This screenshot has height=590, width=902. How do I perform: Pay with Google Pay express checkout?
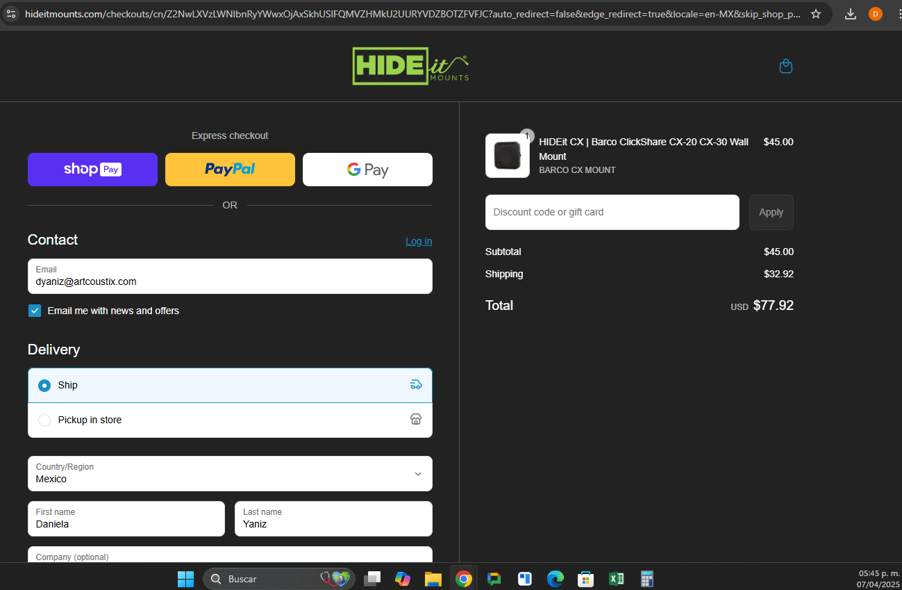[x=367, y=170]
